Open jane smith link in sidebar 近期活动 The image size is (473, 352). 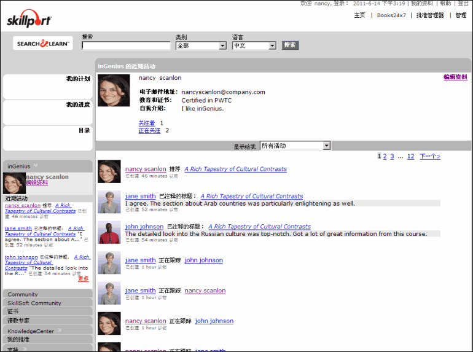(x=18, y=229)
